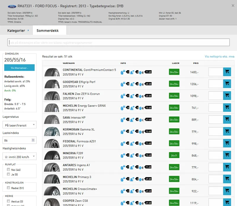Adjust Lasteindeks stepper arrows
Viewport: 237px width, 206px height.
click(33, 140)
